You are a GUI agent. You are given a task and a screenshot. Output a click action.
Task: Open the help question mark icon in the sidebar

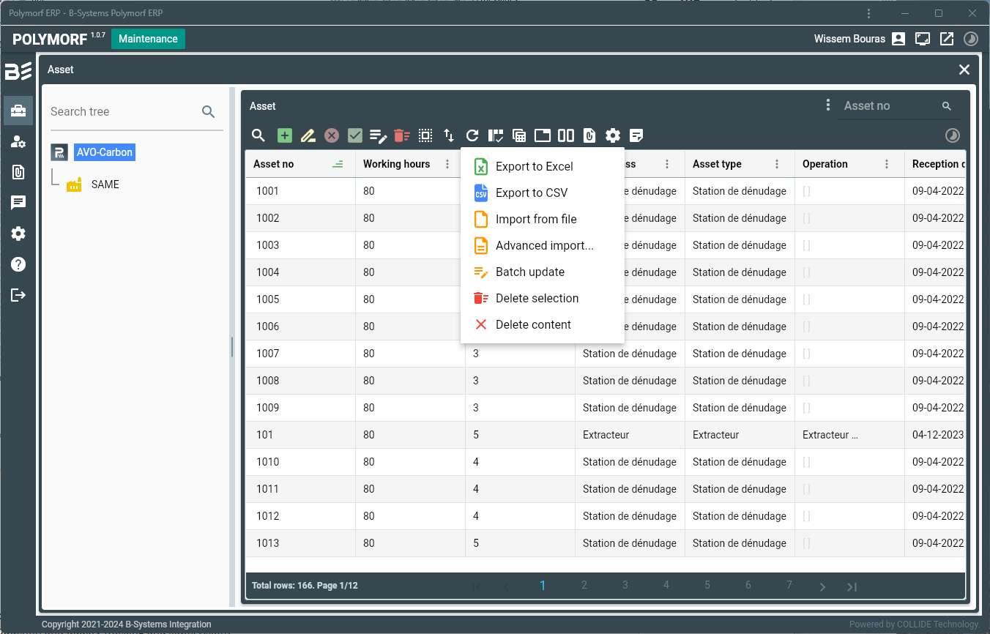point(18,264)
